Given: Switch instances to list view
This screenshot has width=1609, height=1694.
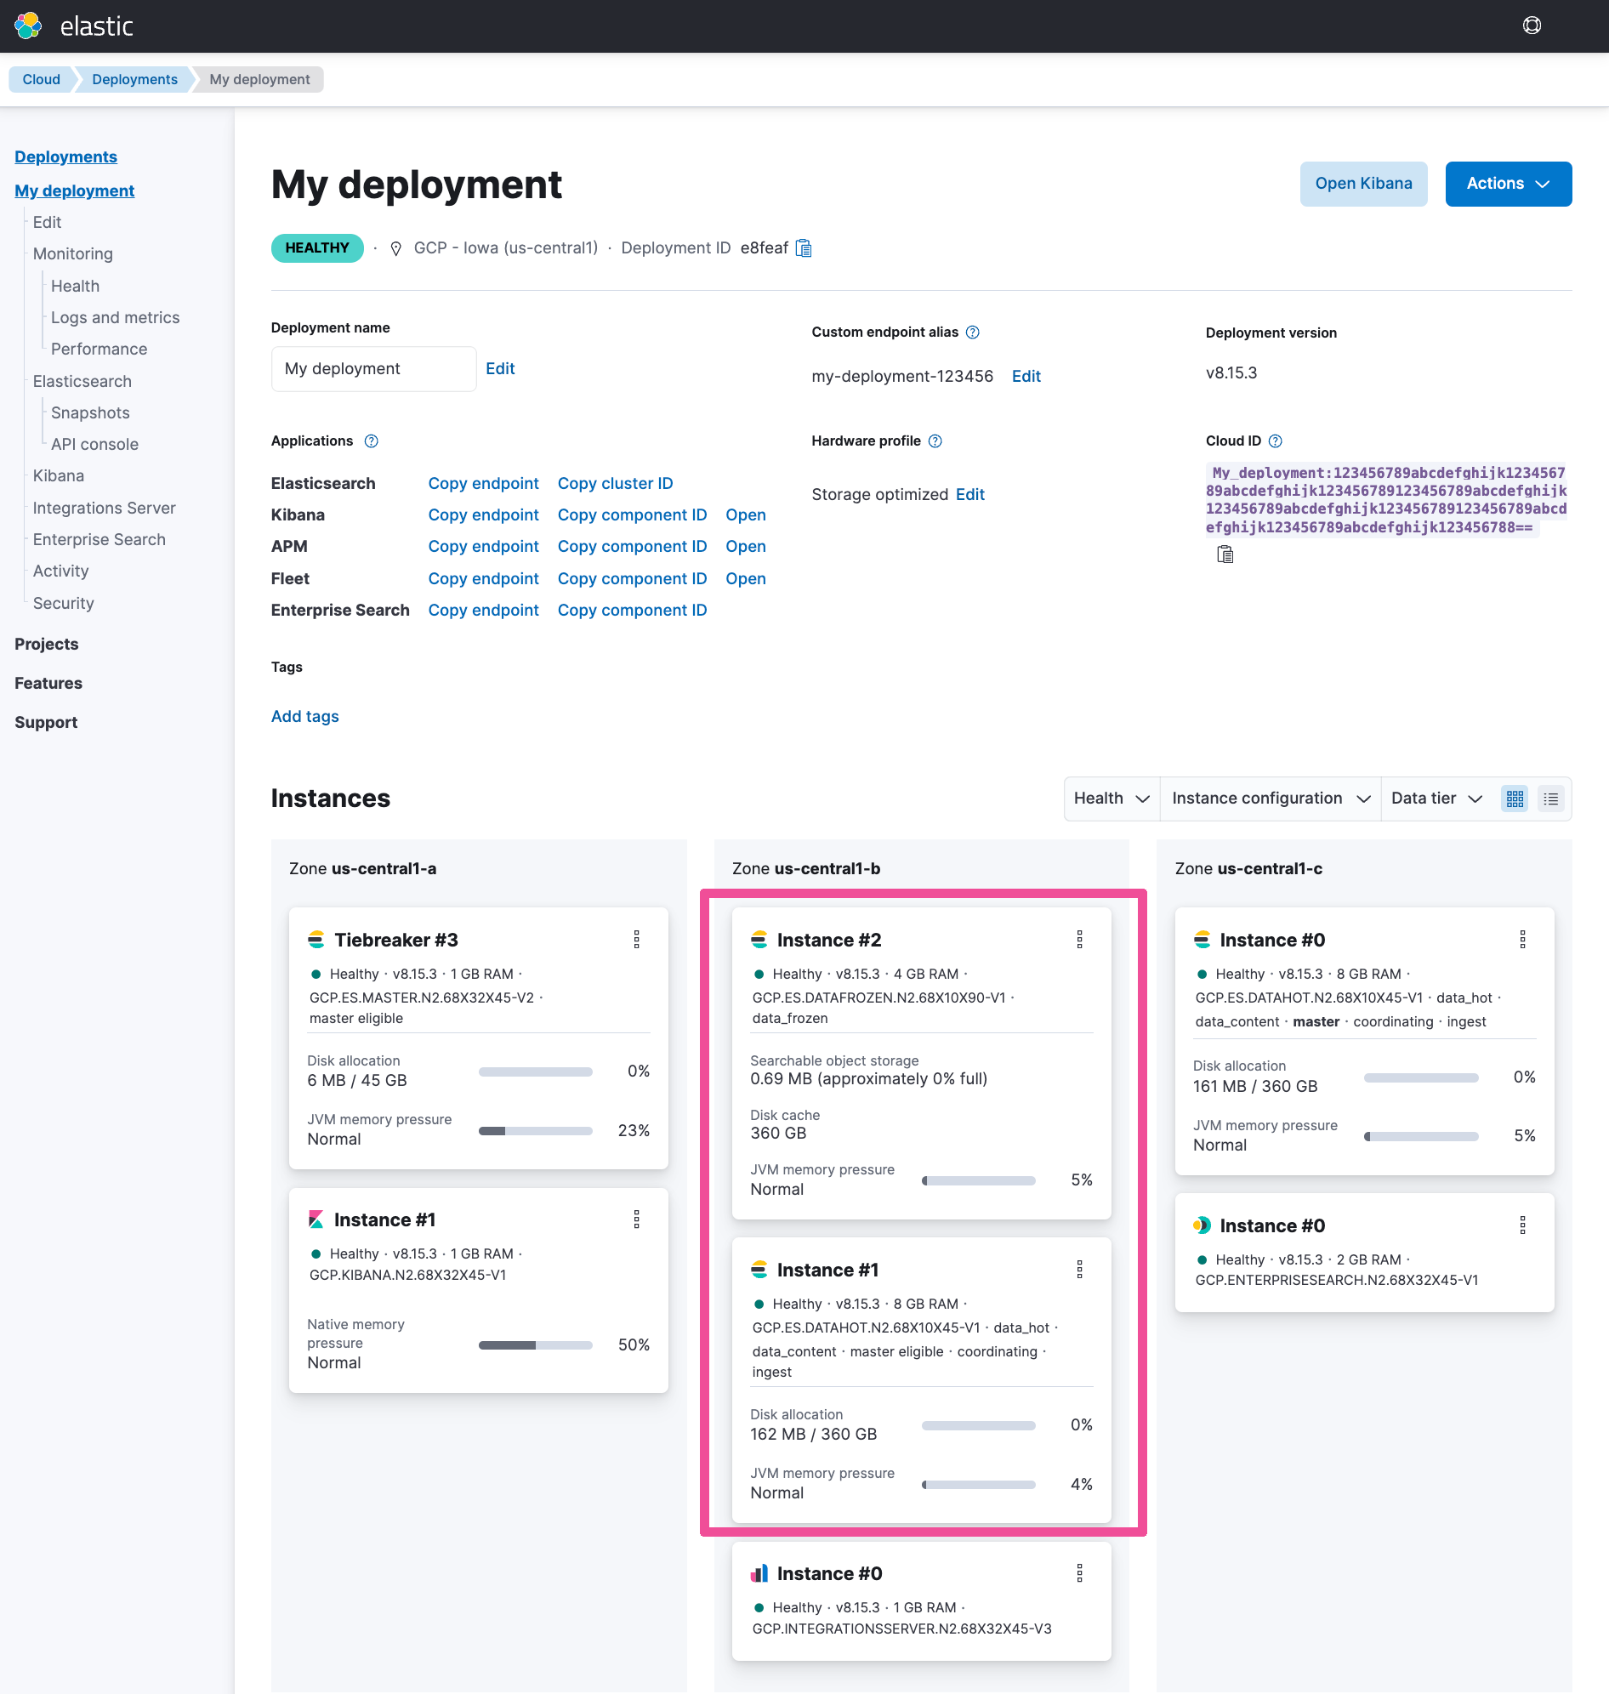Looking at the screenshot, I should (x=1549, y=799).
